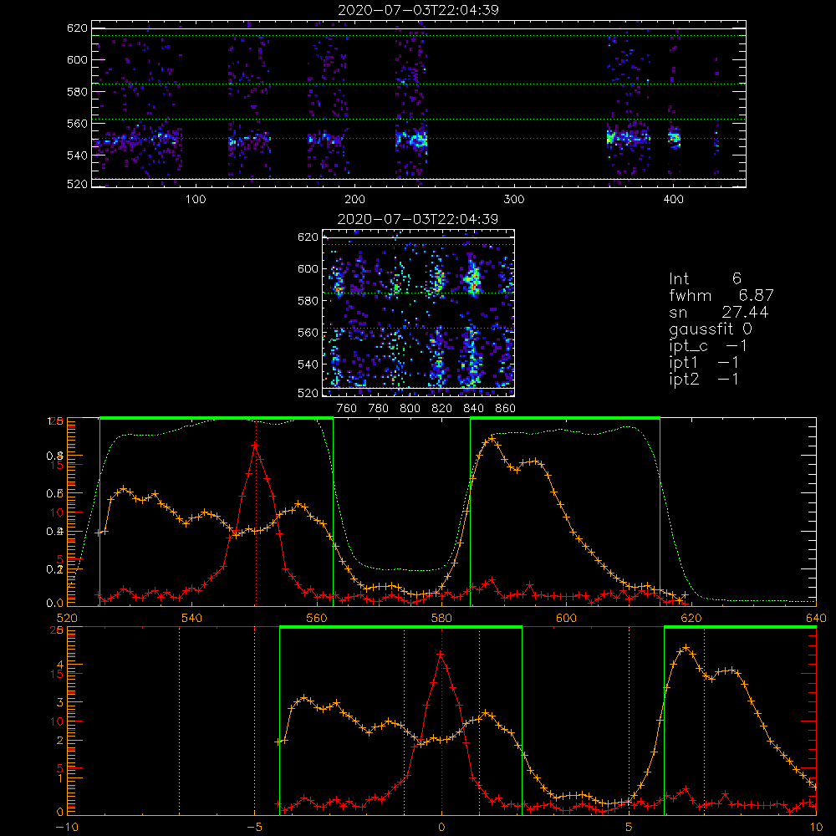Click the thick green bar spanning 584–615 in upper profile plot
The image size is (836, 836).
point(565,419)
